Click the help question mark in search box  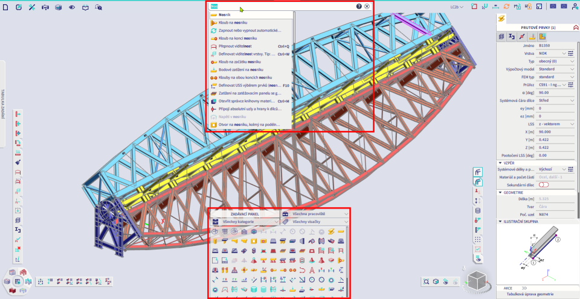pos(359,6)
